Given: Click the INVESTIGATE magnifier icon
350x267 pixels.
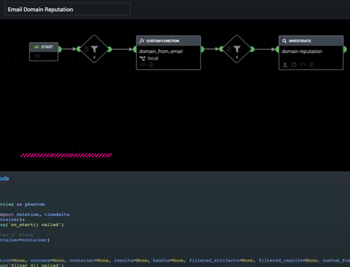Looking at the screenshot, I should point(284,41).
